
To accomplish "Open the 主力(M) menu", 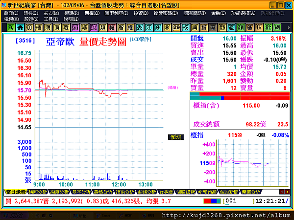I will [x=51, y=13].
